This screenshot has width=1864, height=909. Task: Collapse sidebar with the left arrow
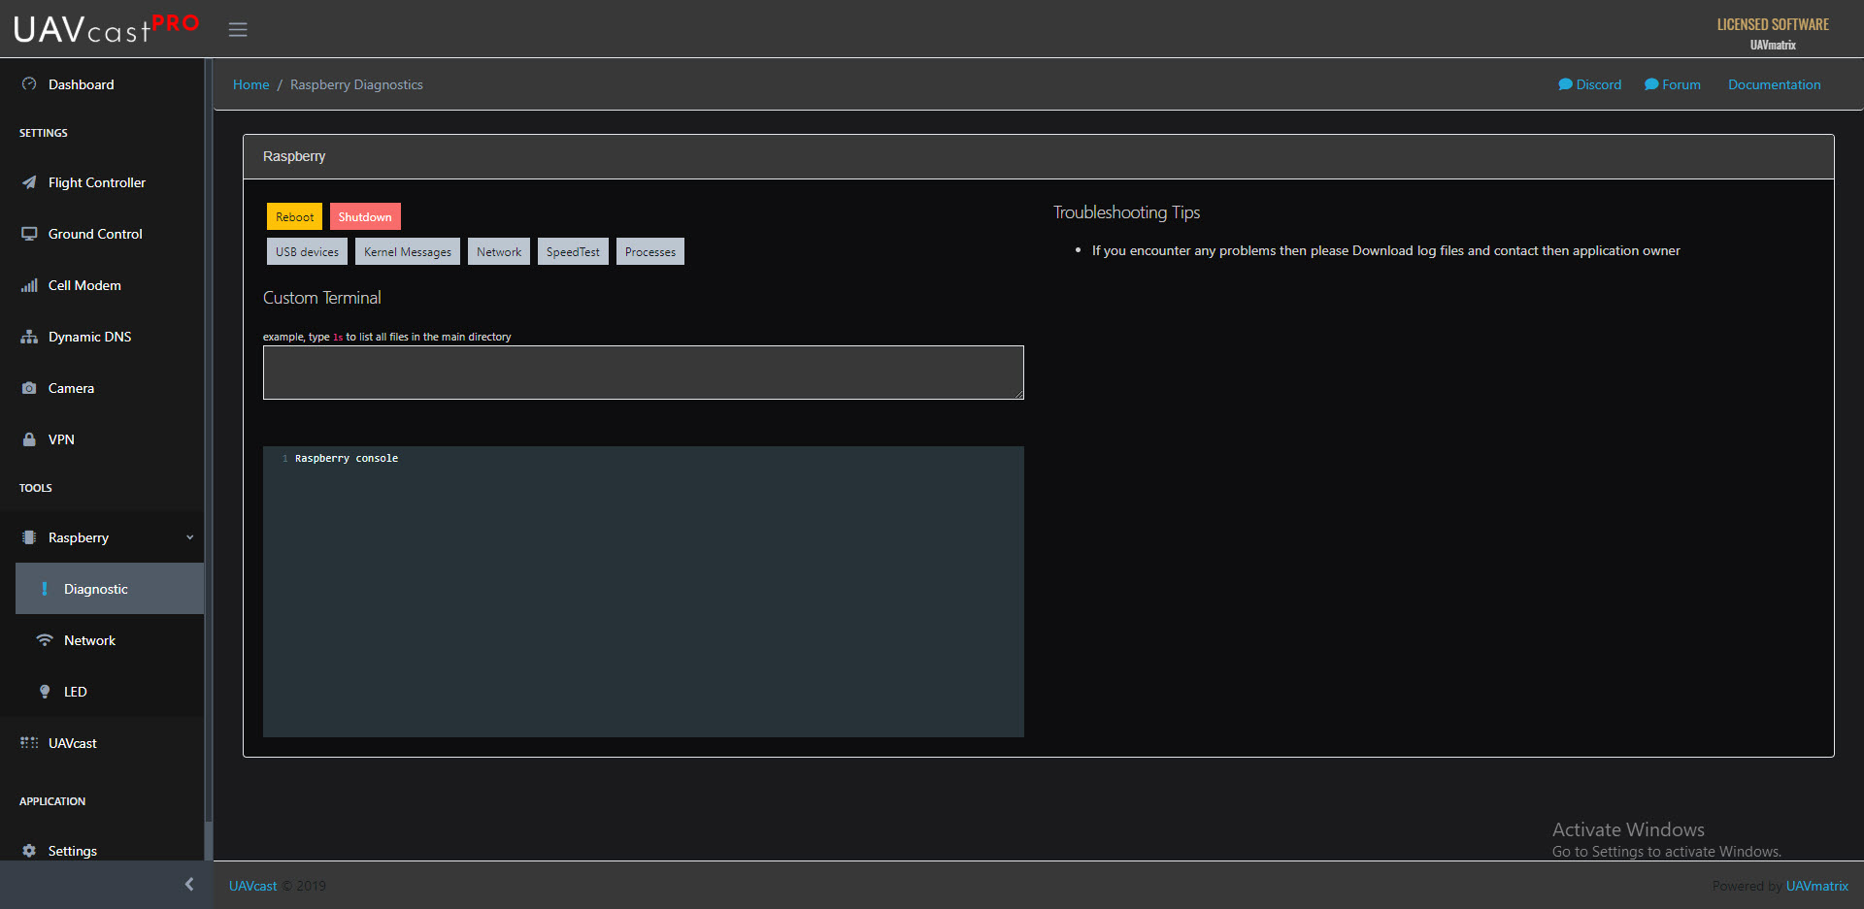189,884
